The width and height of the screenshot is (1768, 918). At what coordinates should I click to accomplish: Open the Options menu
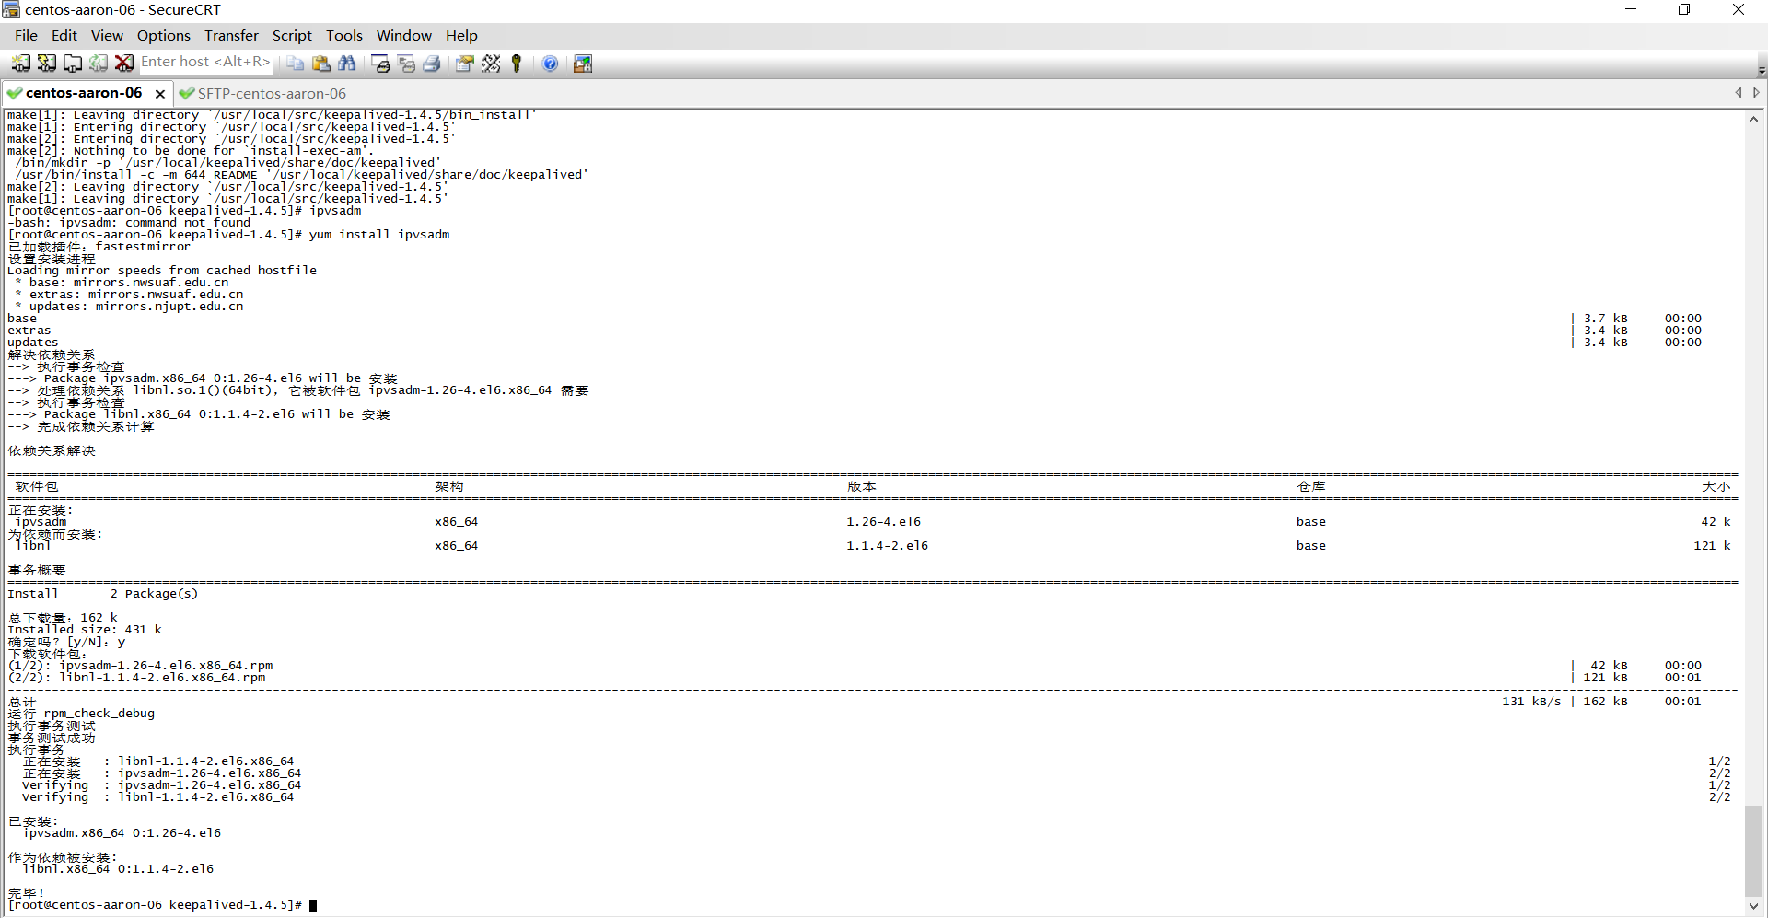click(x=164, y=35)
